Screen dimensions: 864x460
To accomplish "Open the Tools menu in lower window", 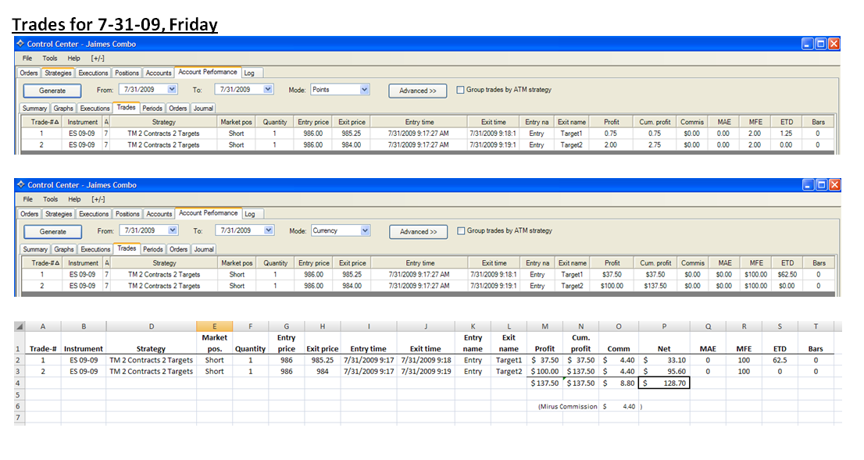I will (50, 199).
